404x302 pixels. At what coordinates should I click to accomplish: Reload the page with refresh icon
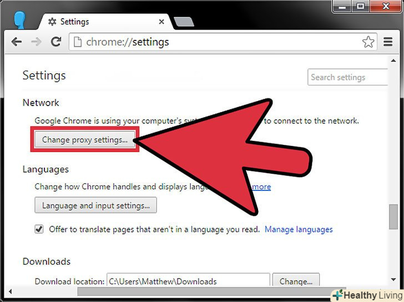tap(55, 42)
